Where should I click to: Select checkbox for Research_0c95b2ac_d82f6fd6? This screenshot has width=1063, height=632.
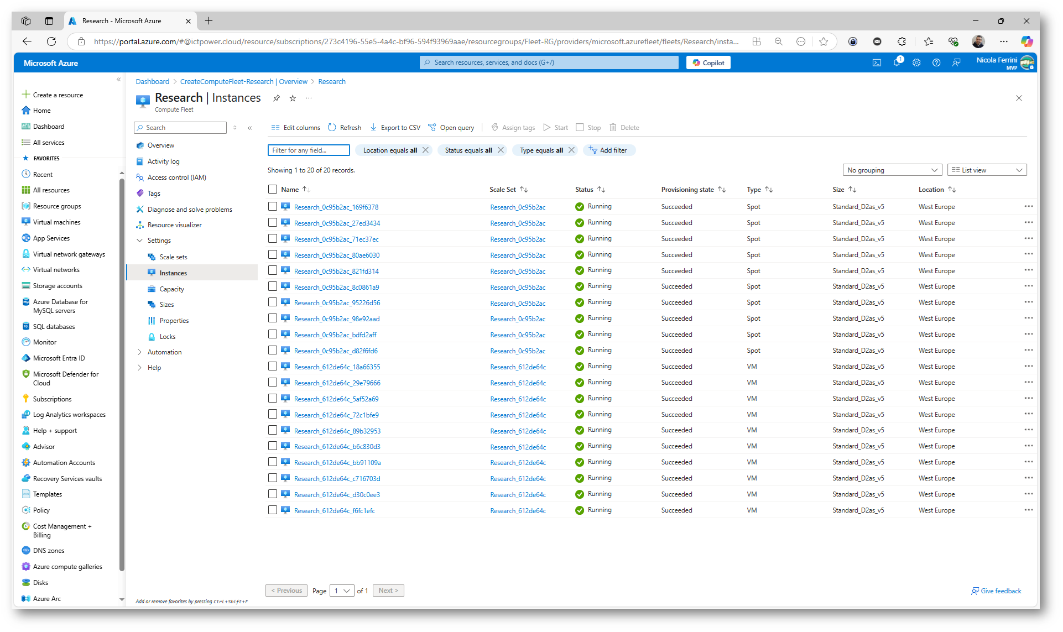[273, 351]
